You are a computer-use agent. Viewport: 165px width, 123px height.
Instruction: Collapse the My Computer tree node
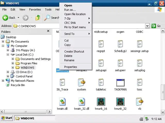click(x=3, y=46)
